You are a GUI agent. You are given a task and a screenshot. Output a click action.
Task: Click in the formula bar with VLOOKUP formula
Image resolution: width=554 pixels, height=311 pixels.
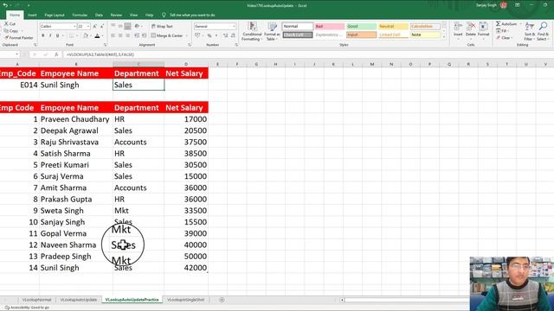click(x=307, y=54)
